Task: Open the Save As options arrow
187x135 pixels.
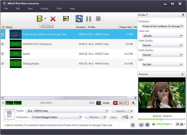Action: (x=131, y=111)
